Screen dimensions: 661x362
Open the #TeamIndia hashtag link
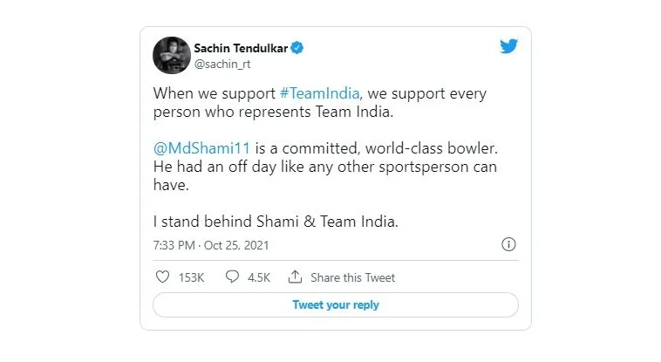[319, 93]
